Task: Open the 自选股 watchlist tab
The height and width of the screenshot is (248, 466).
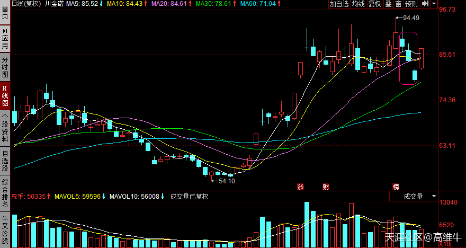Action: 5,161
